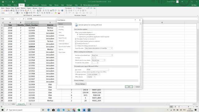The width and height of the screenshot is (199, 112).
Task: Click the Windows Start button
Action: pyautogui.click(x=2, y=110)
